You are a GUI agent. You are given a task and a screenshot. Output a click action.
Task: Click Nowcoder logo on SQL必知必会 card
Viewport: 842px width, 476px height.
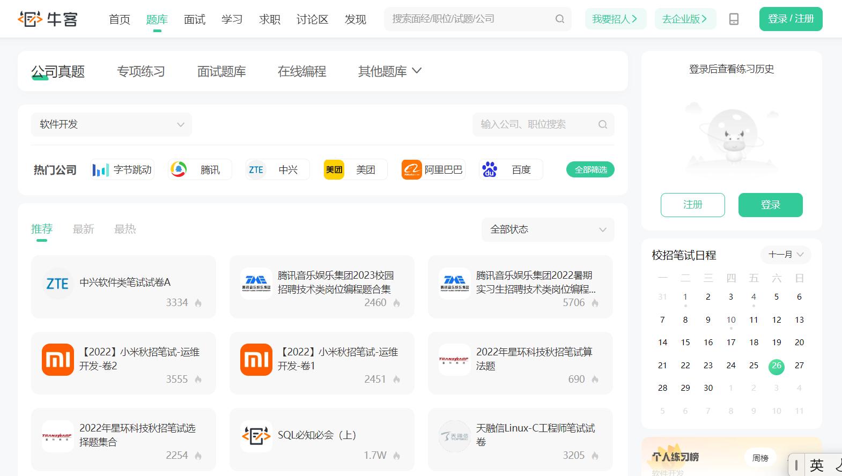pos(256,436)
